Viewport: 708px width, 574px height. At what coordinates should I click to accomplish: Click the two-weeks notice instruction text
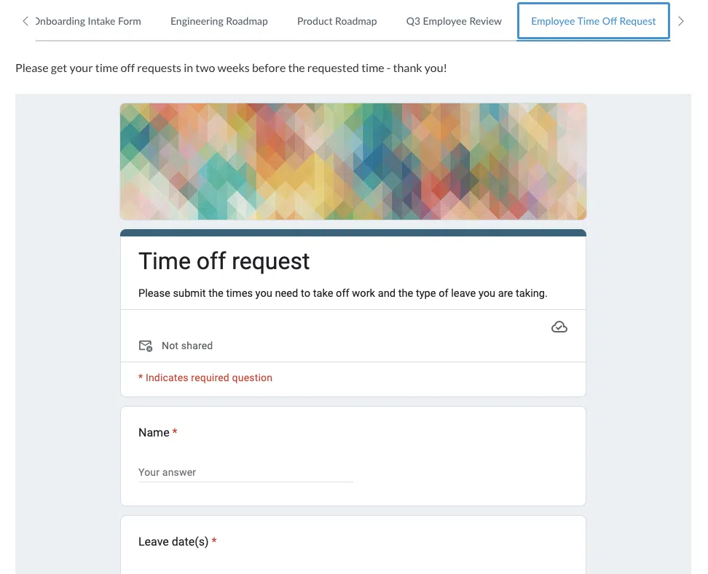231,68
